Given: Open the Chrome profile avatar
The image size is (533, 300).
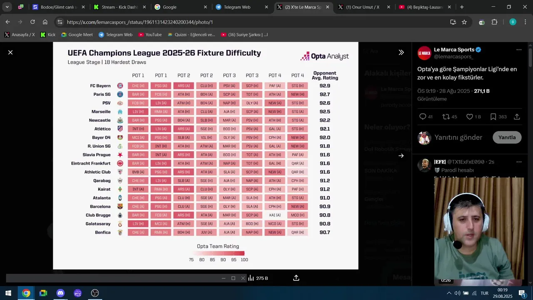Looking at the screenshot, I should [x=513, y=22].
